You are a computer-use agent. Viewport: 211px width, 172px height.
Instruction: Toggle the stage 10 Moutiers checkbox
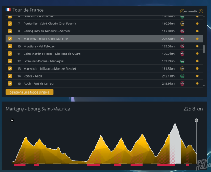[x=10, y=46]
